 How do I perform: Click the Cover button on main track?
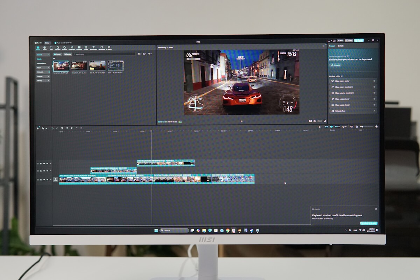(x=55, y=180)
